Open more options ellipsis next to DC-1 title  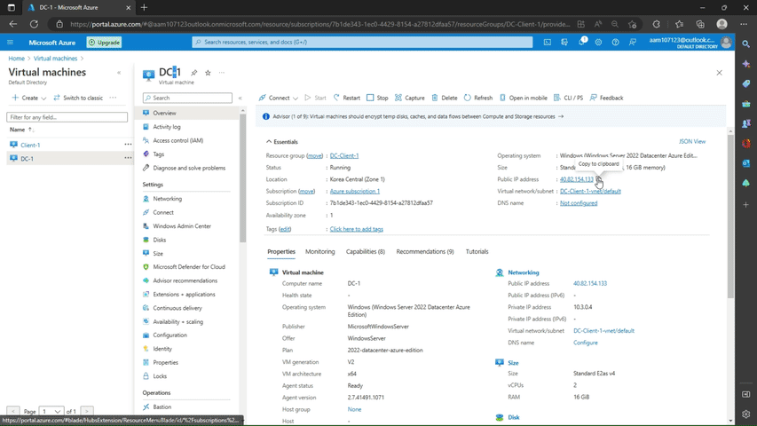pos(222,73)
